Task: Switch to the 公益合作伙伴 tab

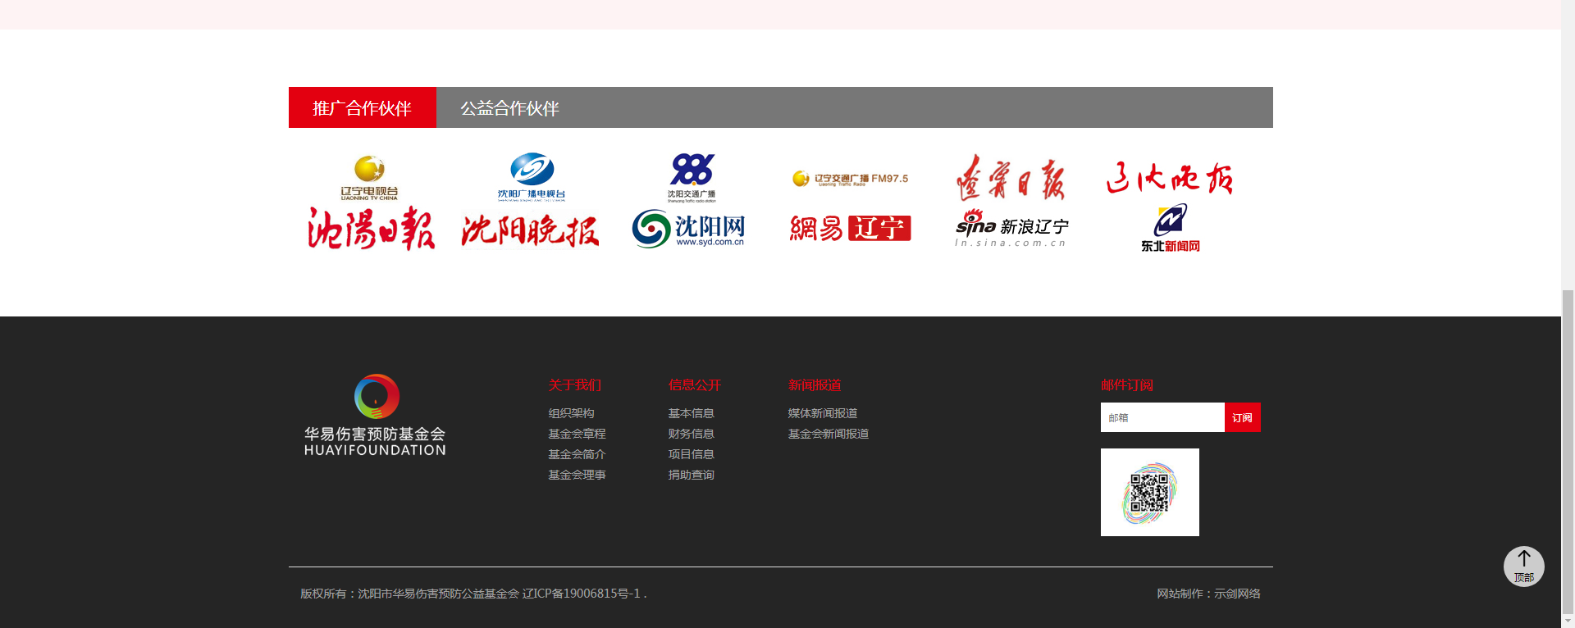Action: 509,107
